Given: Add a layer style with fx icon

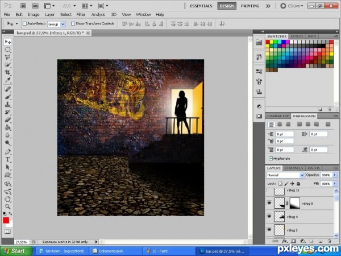Looking at the screenshot, I should [284, 241].
